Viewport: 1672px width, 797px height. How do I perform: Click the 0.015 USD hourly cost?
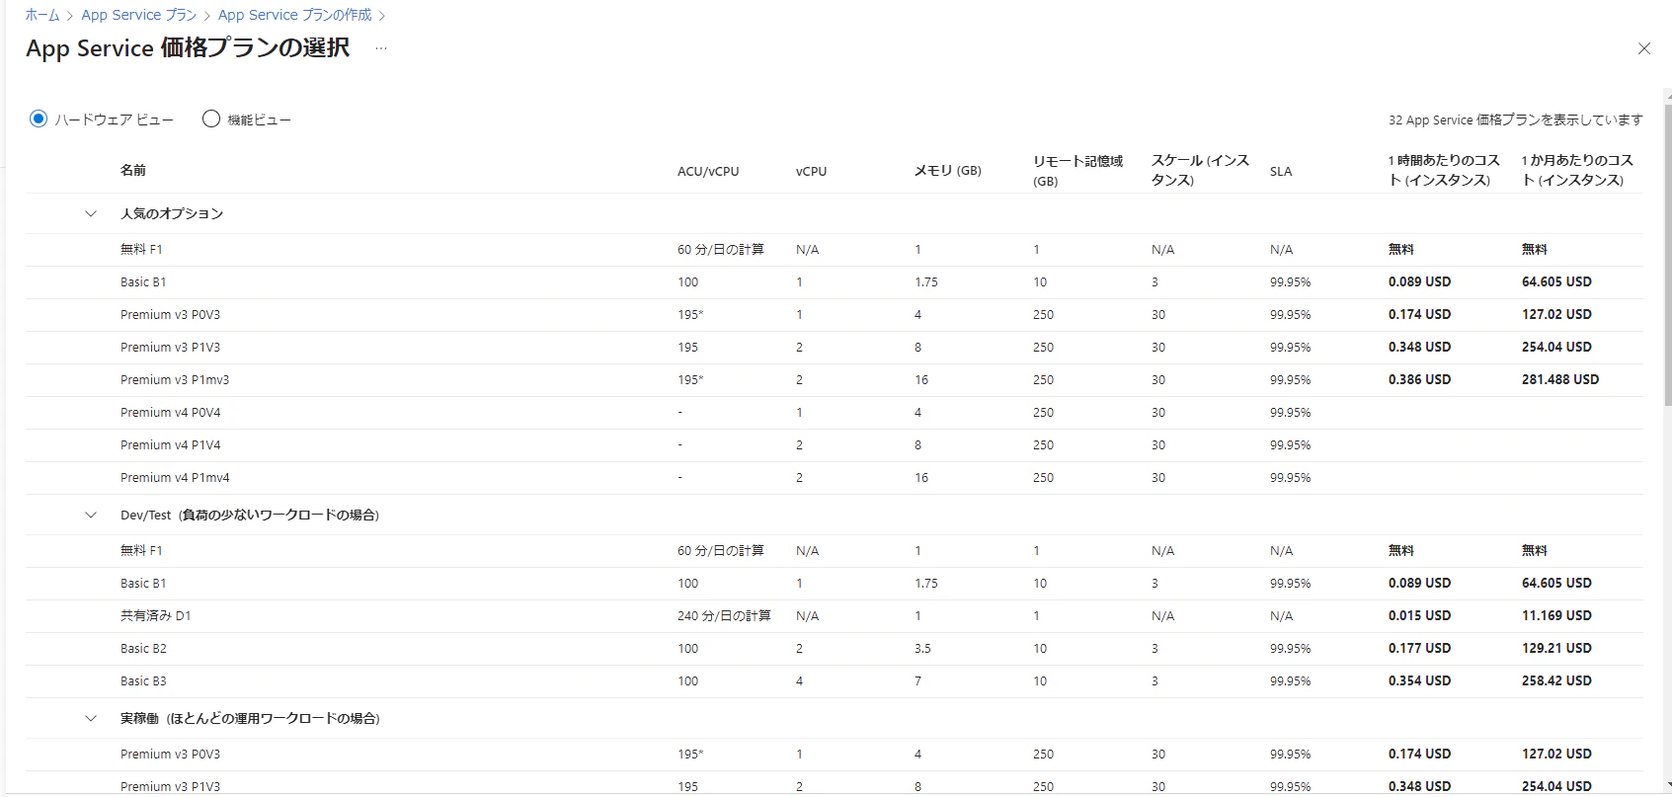pos(1420,616)
